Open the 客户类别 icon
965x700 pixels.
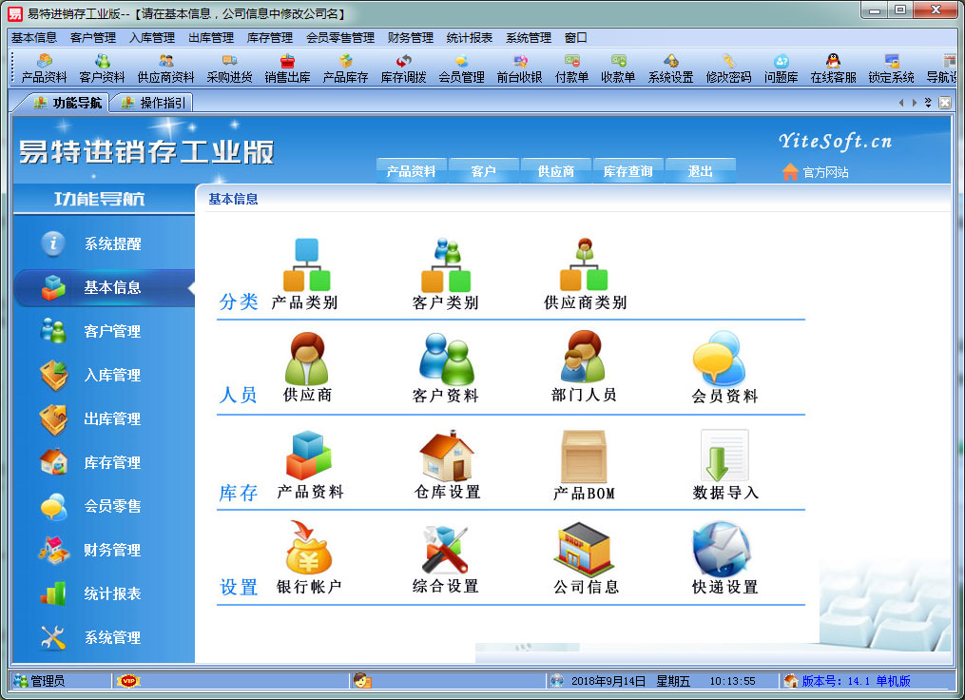pyautogui.click(x=446, y=266)
